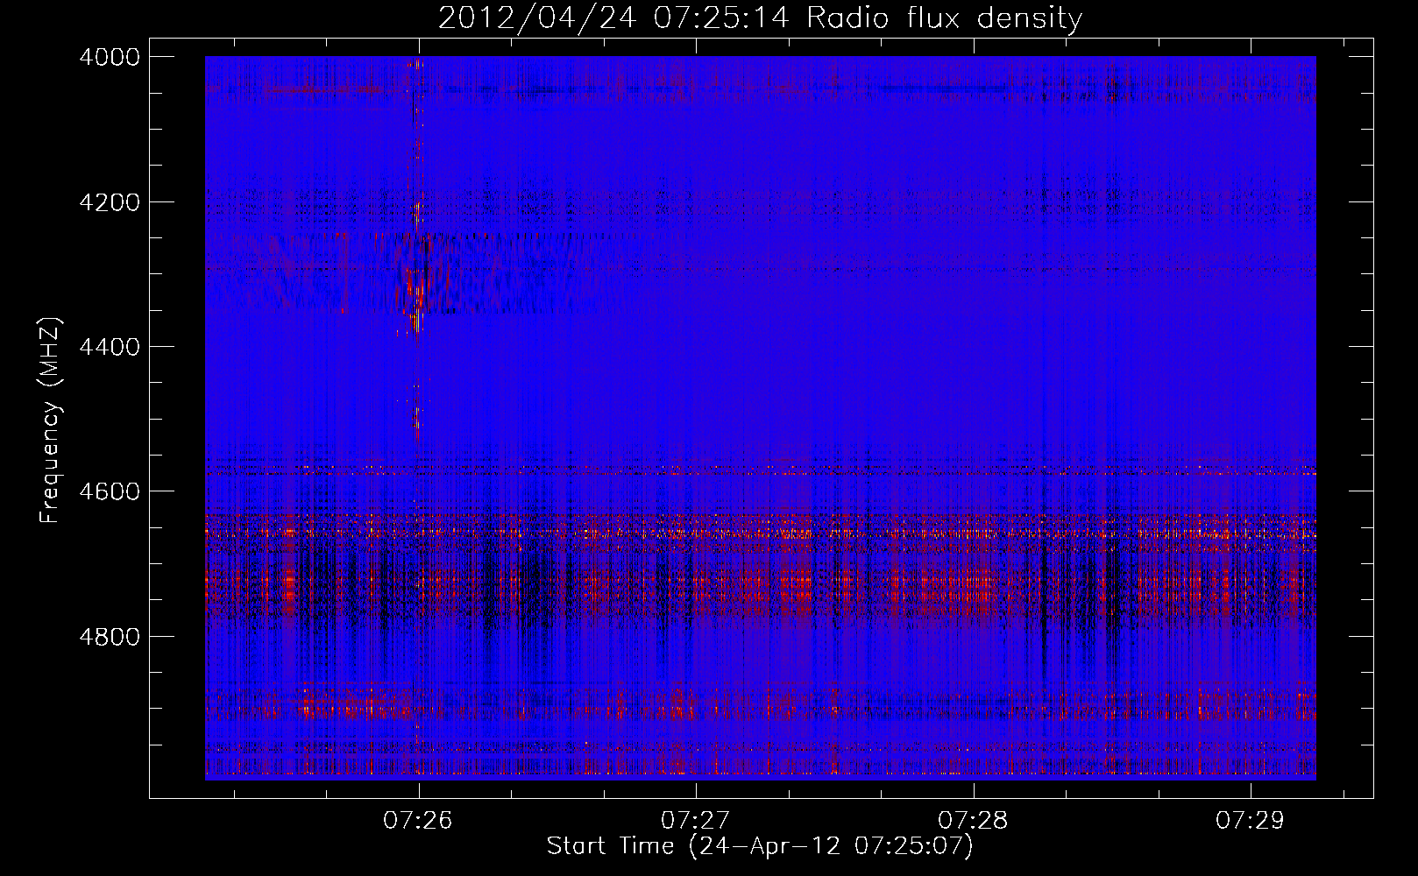Image resolution: width=1418 pixels, height=876 pixels.
Task: Select the 4400 frequency tick label
Action: [x=110, y=347]
